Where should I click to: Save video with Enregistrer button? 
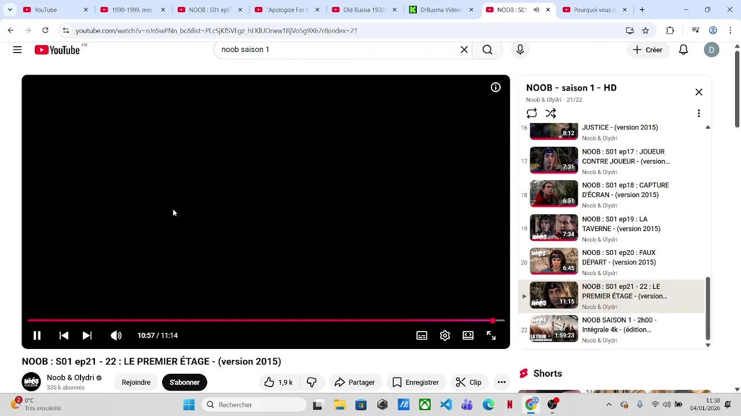tap(416, 382)
